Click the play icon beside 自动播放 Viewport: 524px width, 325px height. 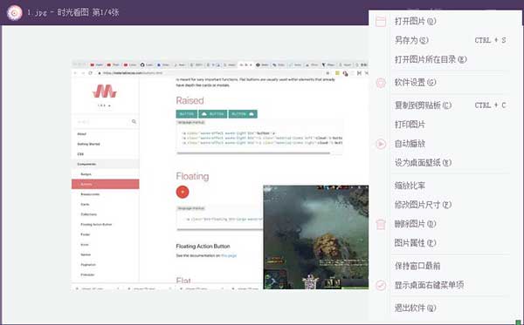coord(381,144)
